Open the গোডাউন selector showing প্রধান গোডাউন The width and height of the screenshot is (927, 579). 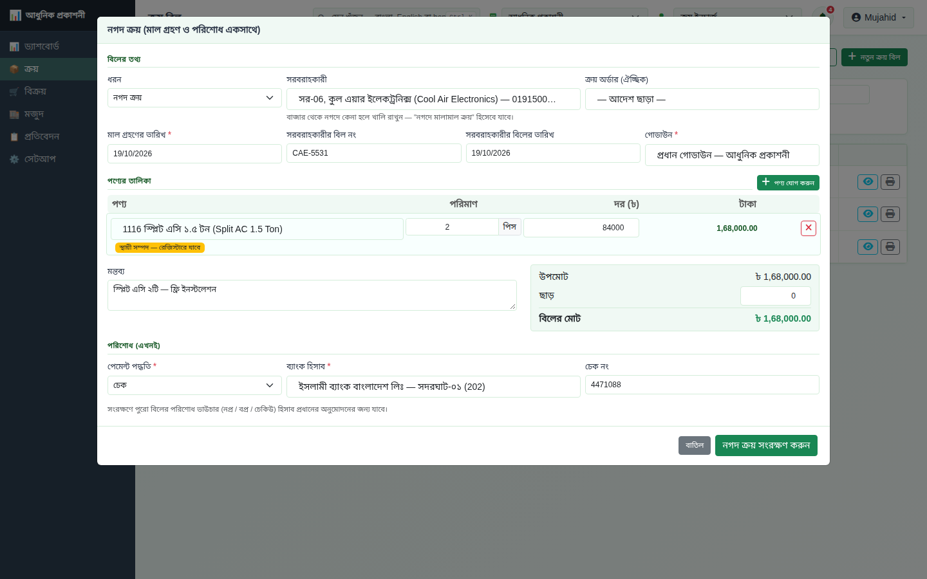coord(732,155)
